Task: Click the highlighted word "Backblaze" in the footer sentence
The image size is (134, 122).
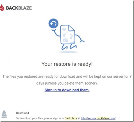Action: [71, 118]
